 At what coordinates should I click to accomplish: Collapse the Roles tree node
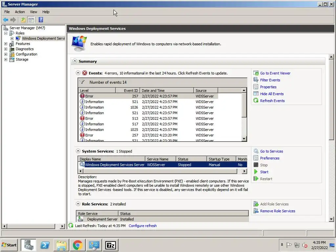6,33
